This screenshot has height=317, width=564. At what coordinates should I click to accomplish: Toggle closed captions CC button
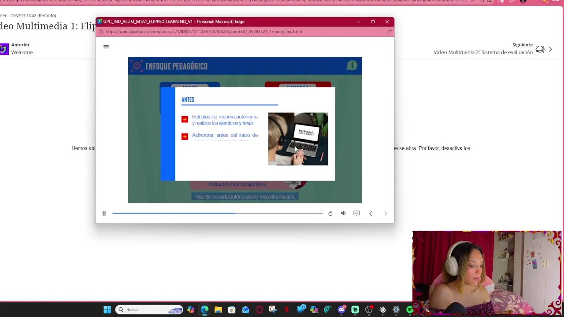356,213
